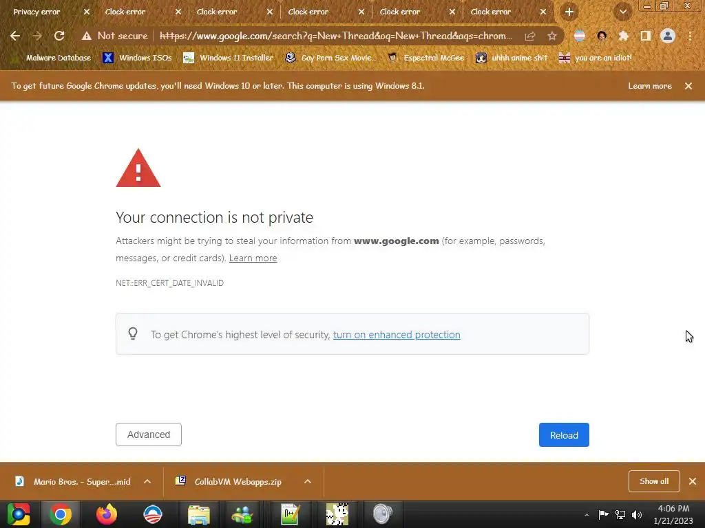Dismiss the Chrome update infobar

[x=688, y=86]
